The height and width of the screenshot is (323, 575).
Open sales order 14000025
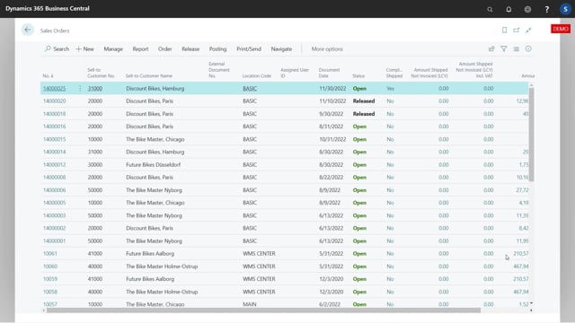pos(54,88)
